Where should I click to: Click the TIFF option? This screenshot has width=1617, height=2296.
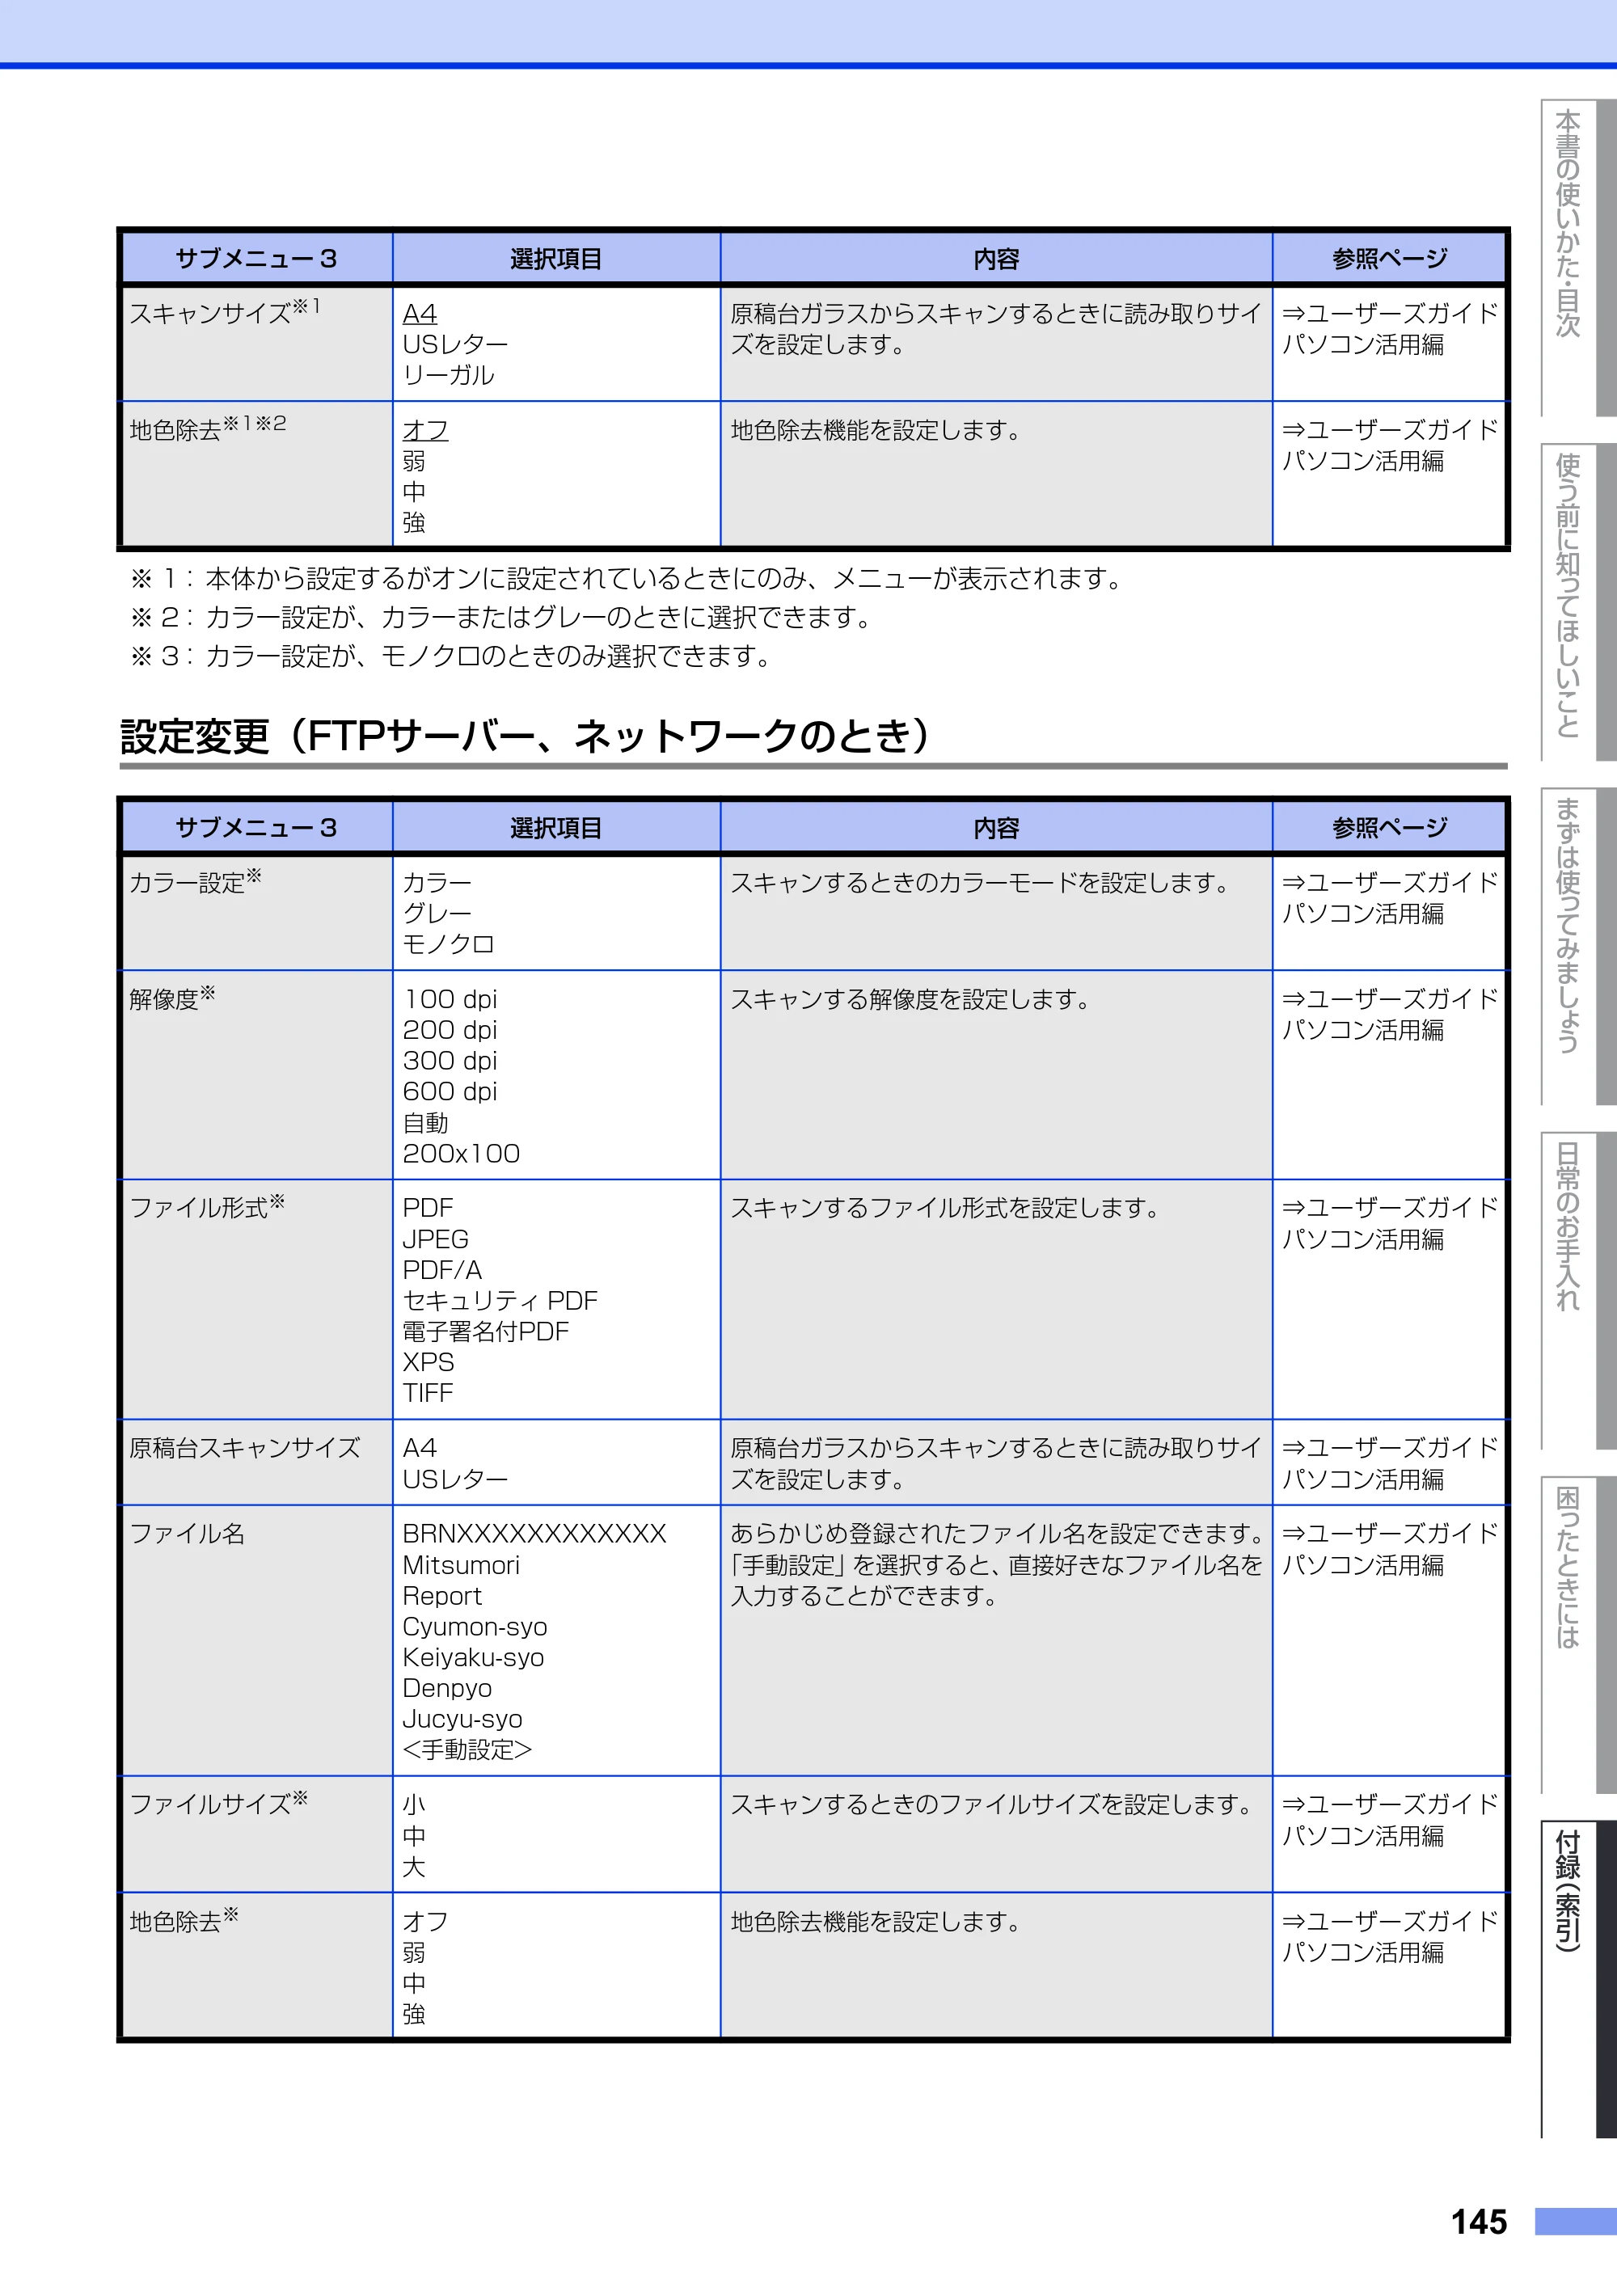428,1393
